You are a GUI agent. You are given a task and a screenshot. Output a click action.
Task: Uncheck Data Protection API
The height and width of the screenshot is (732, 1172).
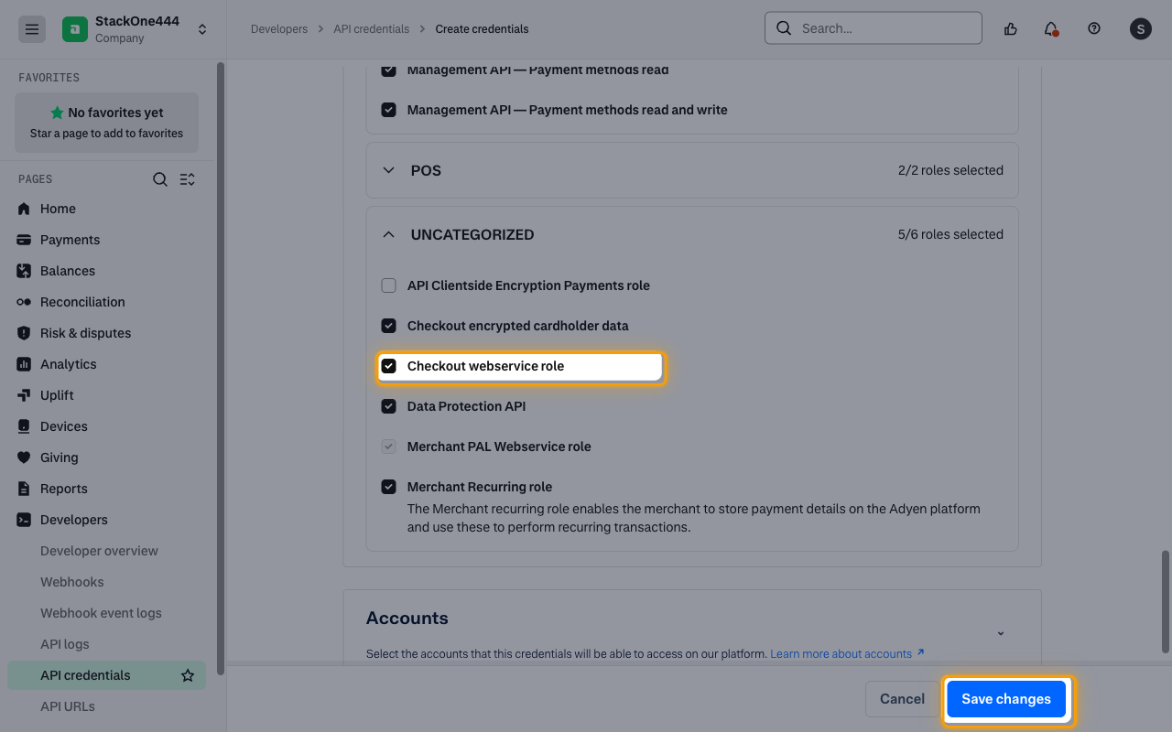388,406
